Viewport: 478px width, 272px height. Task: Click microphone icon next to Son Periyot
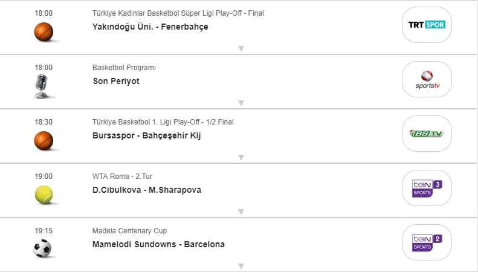coord(43,86)
